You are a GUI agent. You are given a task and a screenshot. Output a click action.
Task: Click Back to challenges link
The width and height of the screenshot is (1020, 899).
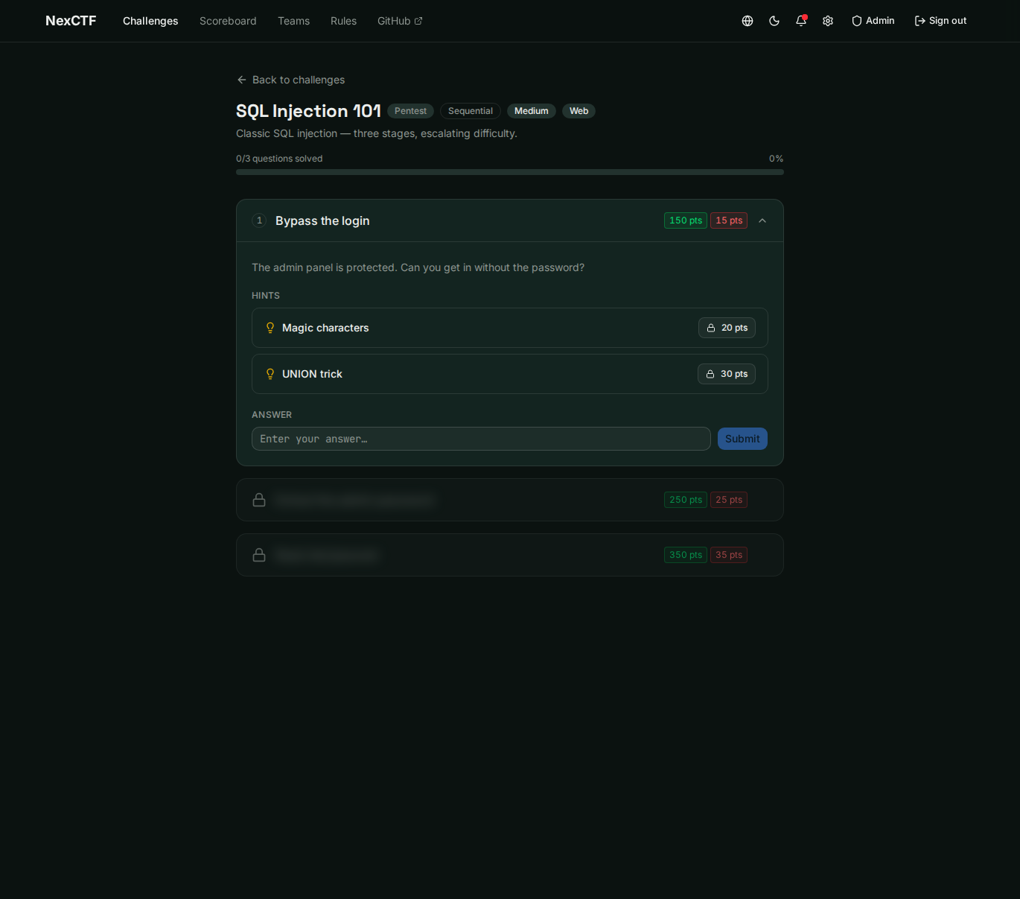pyautogui.click(x=290, y=80)
